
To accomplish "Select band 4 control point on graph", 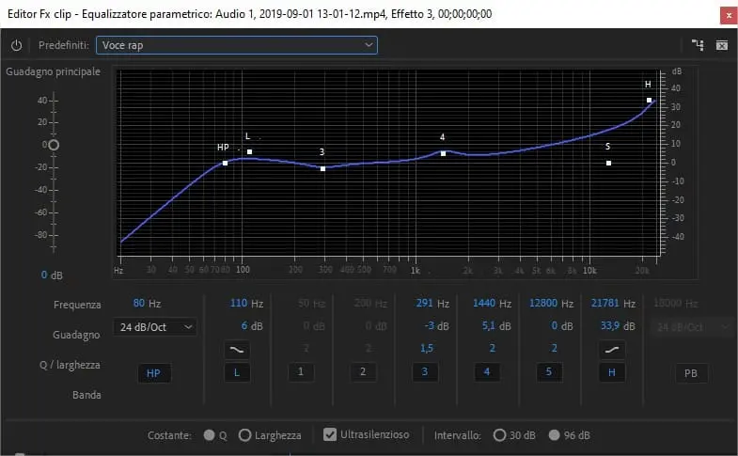I will (x=443, y=153).
